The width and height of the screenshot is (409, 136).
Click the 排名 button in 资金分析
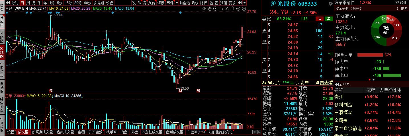(x=404, y=9)
